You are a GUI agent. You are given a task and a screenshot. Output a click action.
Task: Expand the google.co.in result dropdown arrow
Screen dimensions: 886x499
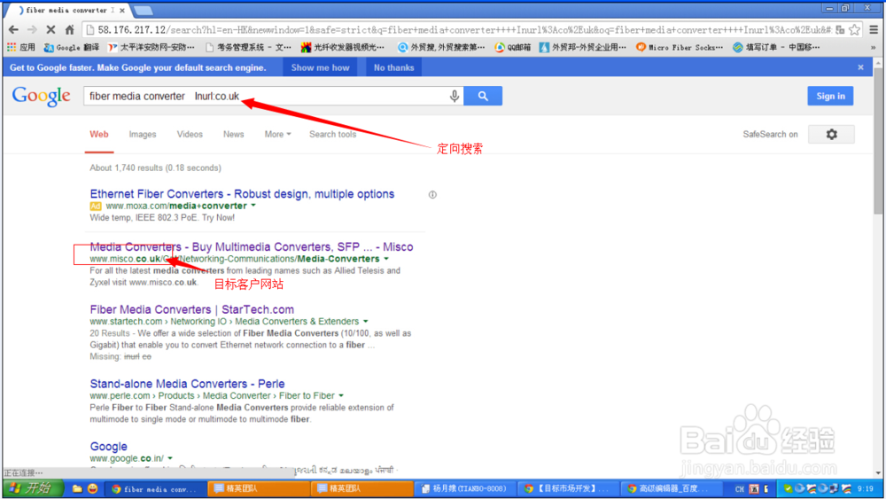[170, 458]
